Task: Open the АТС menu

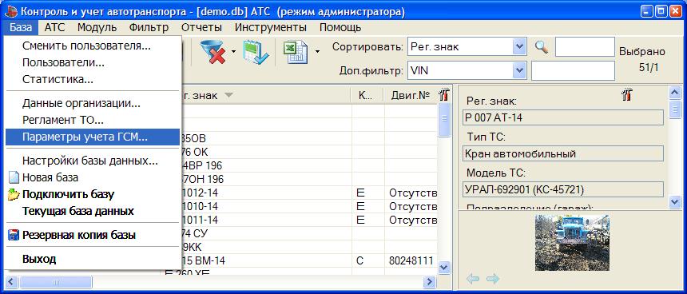Action: tap(55, 28)
